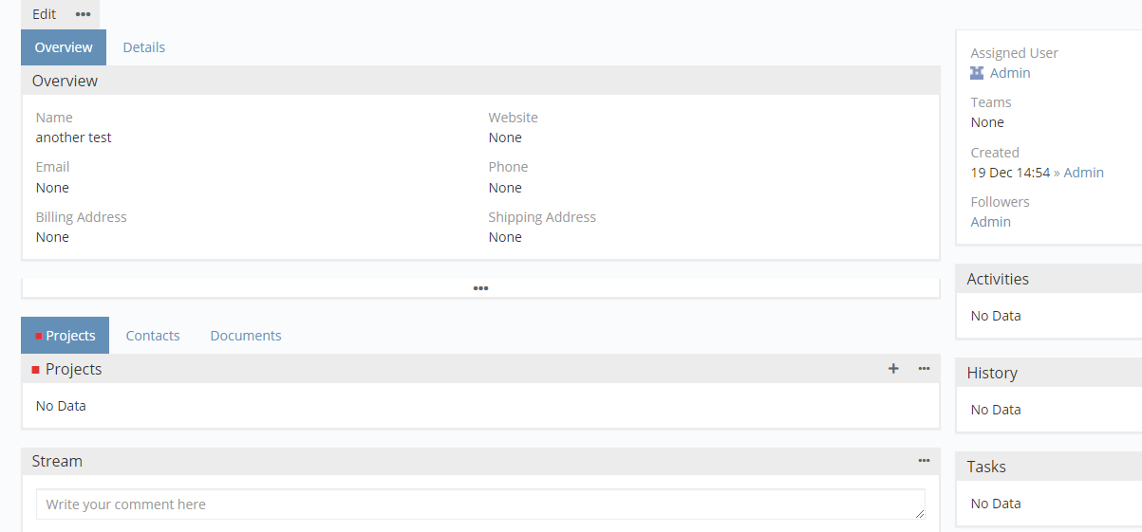The height and width of the screenshot is (532, 1142).
Task: Click the Admin user avatar icon
Action: (977, 73)
